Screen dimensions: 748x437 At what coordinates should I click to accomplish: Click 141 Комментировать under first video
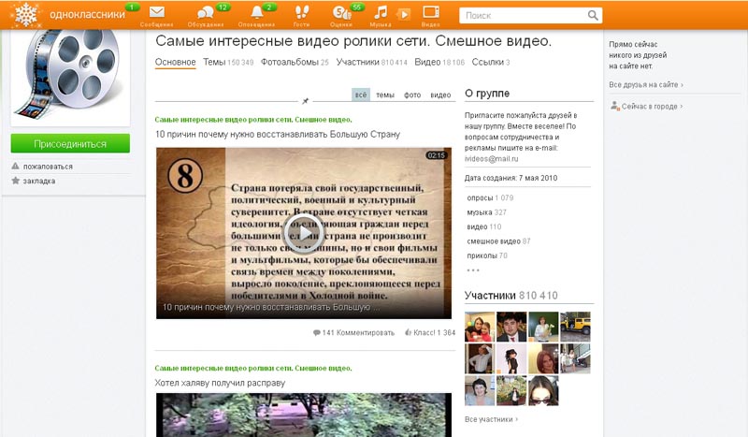[x=353, y=332]
